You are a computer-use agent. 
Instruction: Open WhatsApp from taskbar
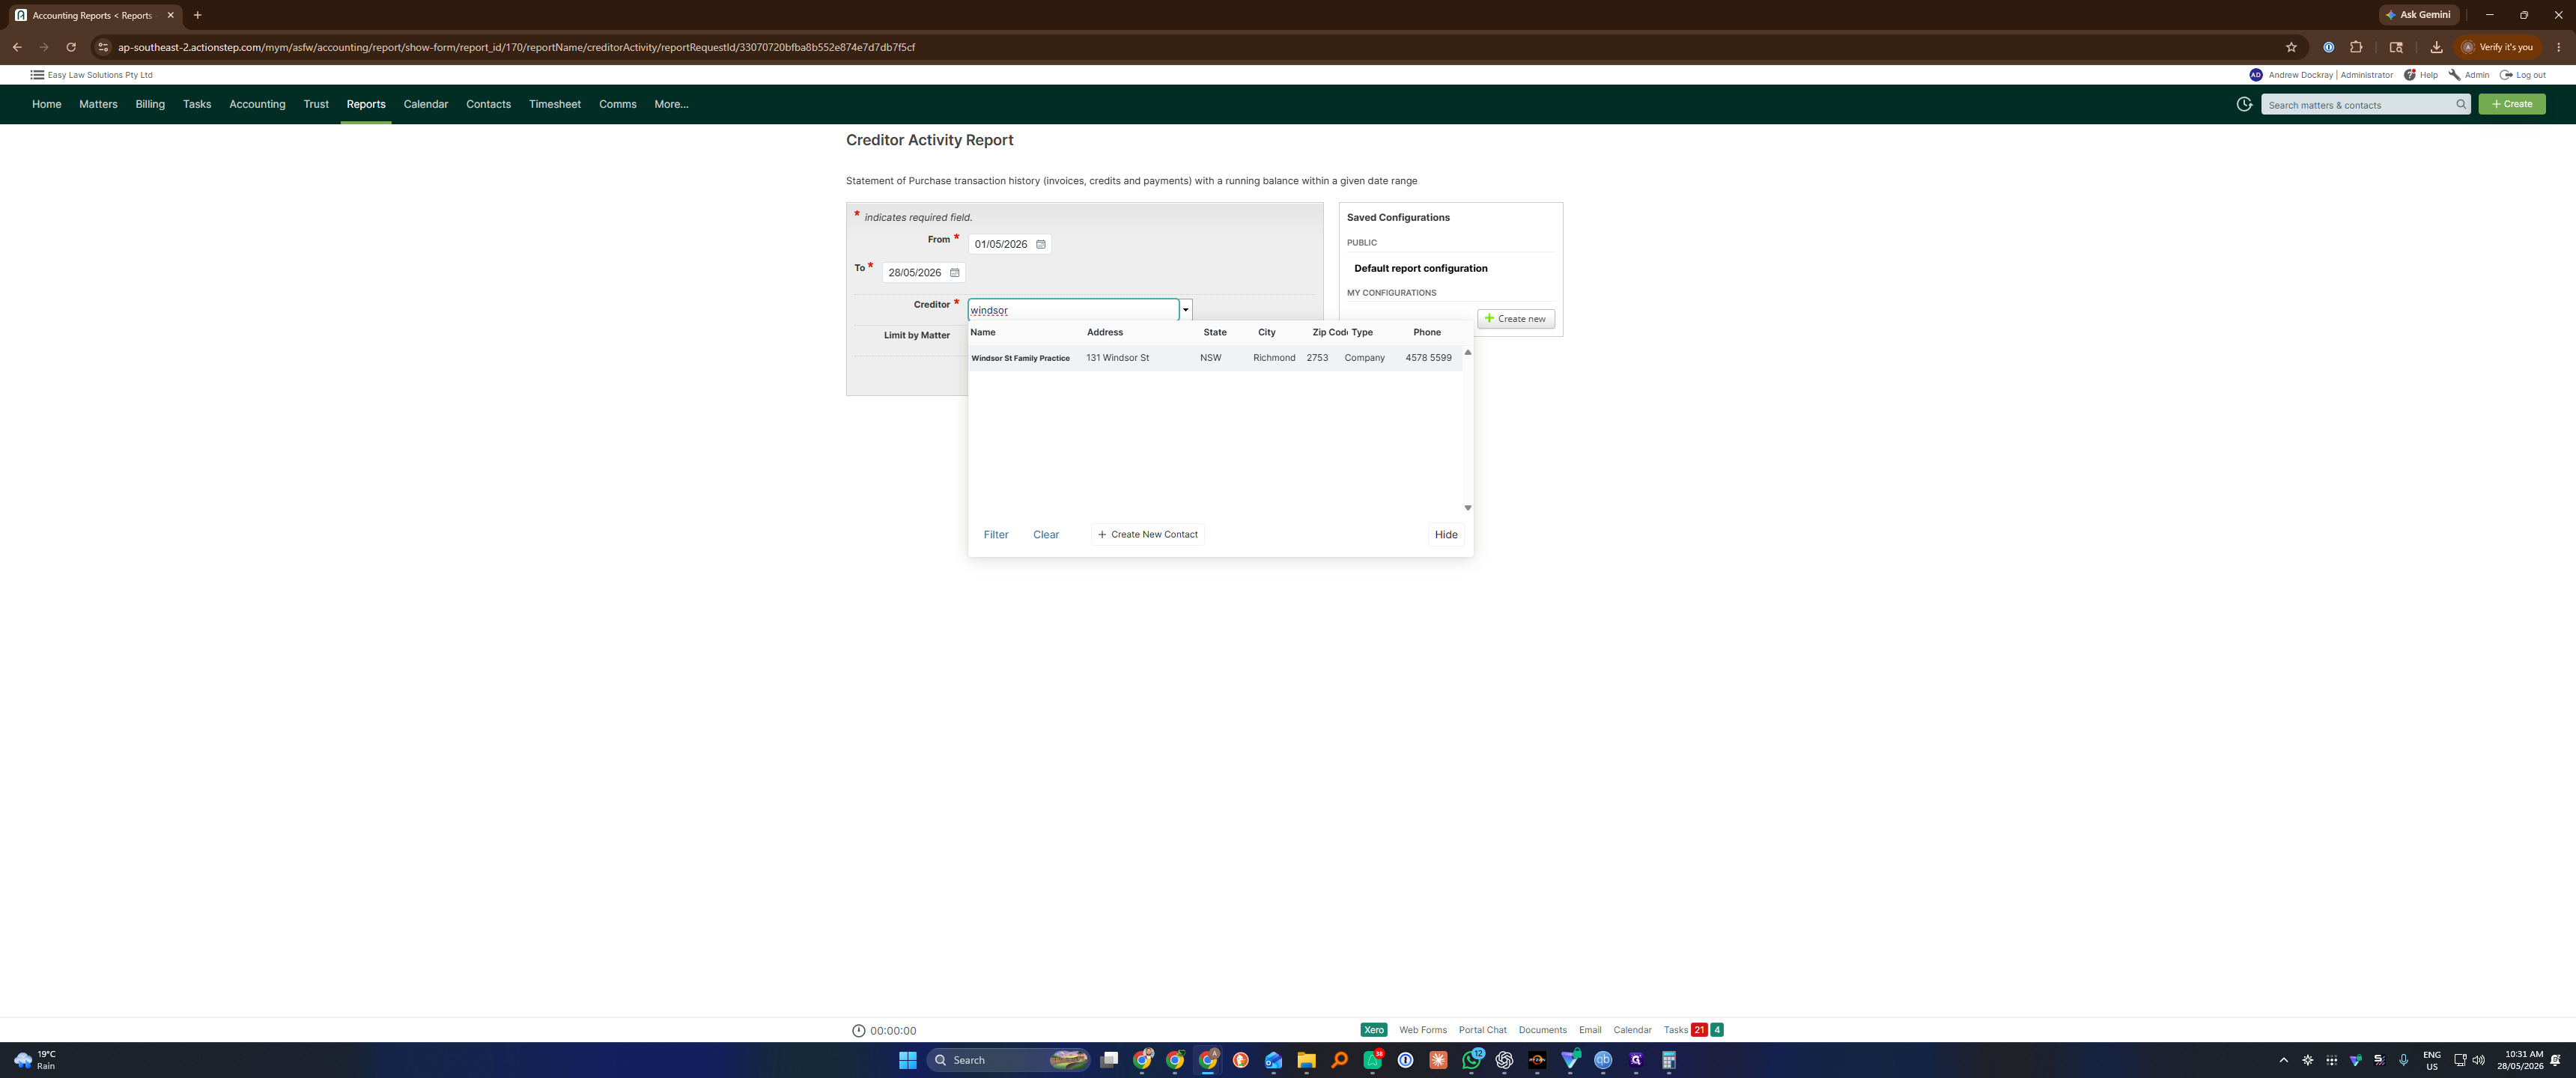coord(1471,1060)
